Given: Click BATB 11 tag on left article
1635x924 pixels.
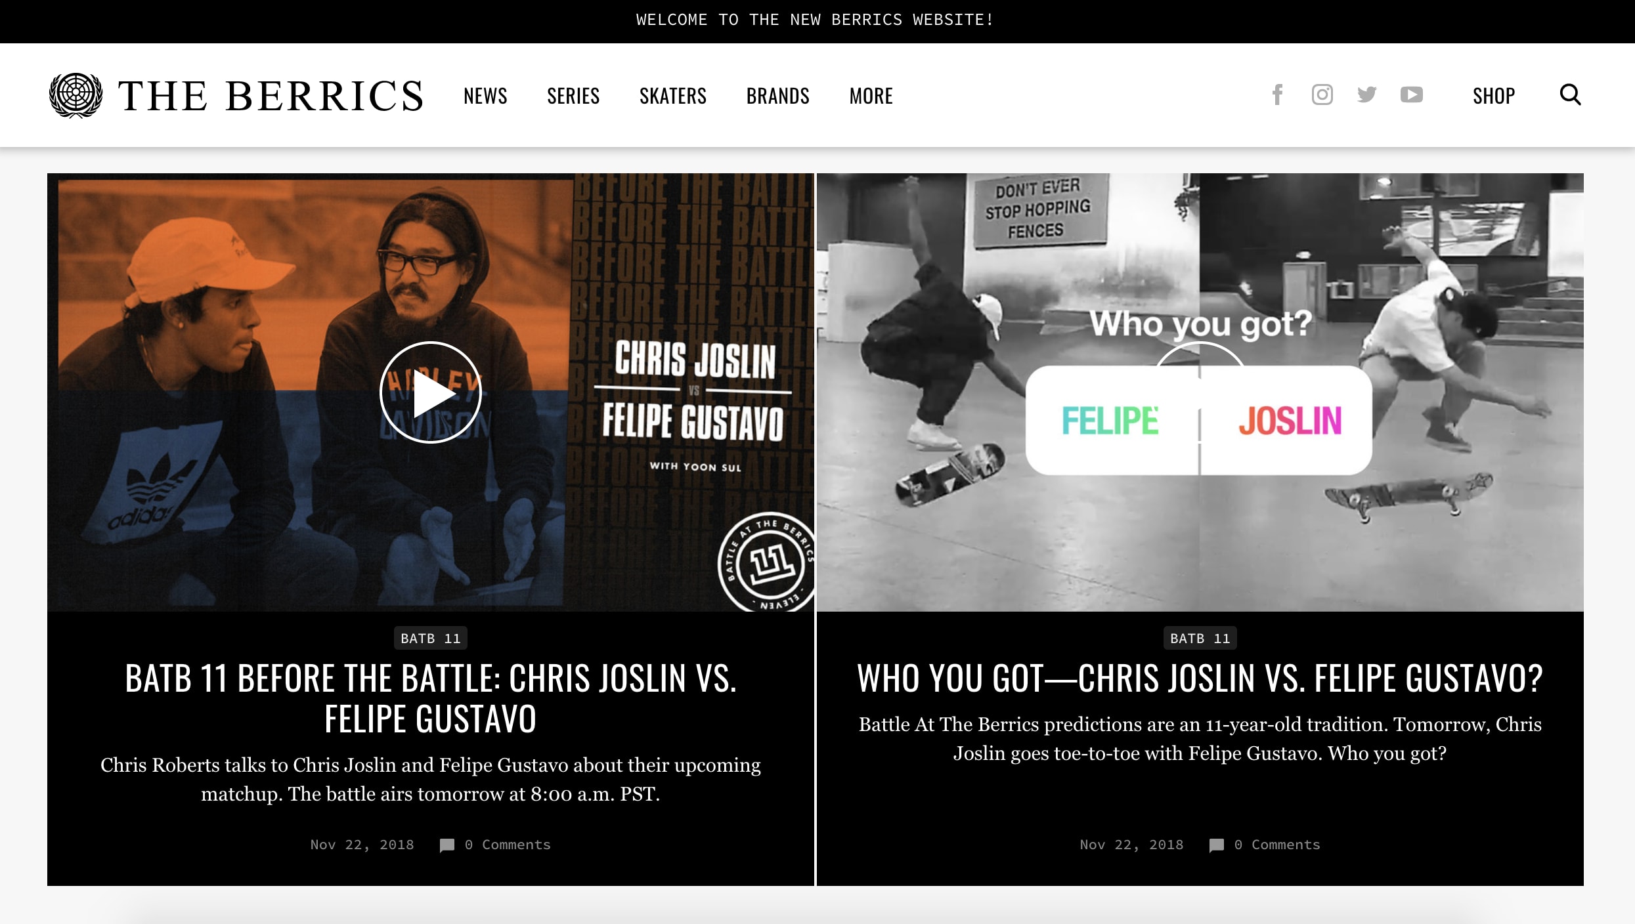Looking at the screenshot, I should pyautogui.click(x=431, y=639).
